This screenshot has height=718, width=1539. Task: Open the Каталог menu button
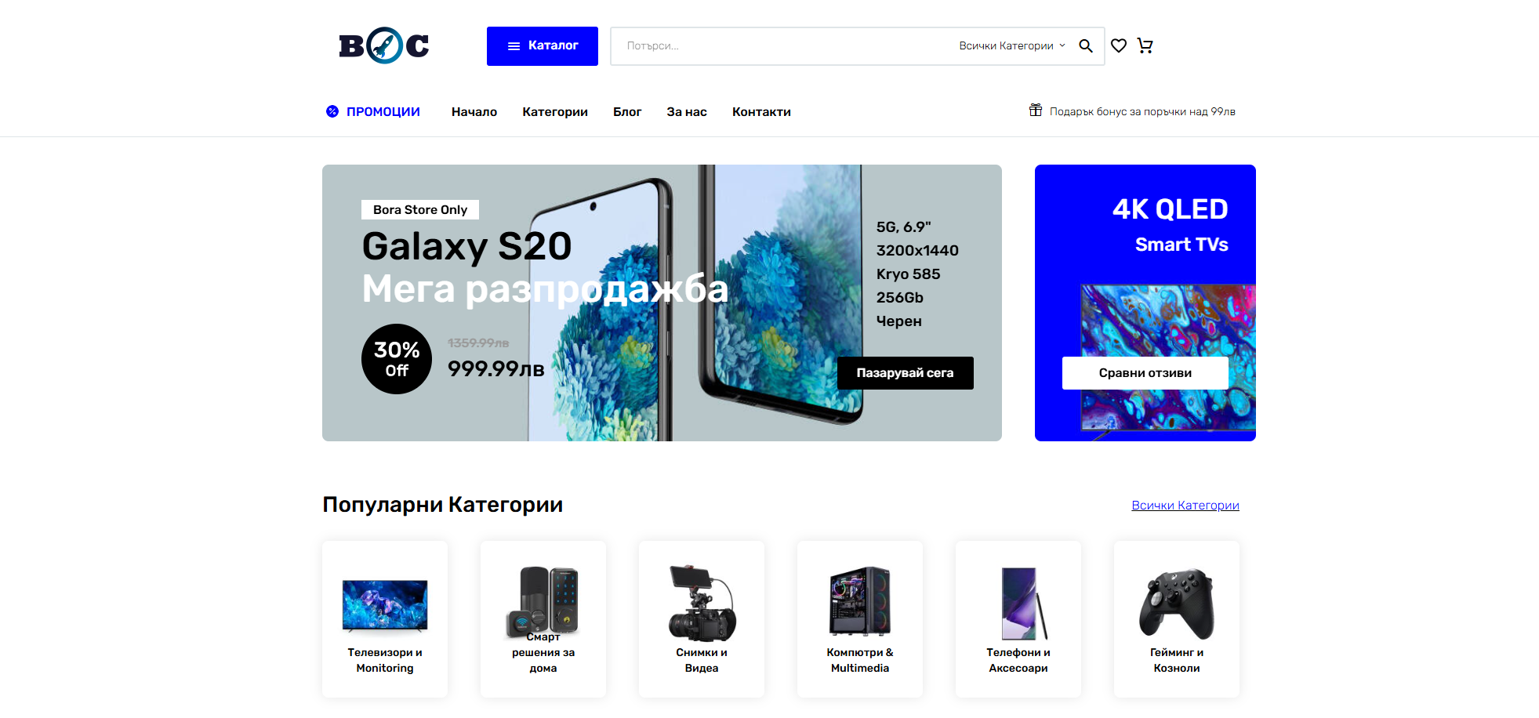pos(543,46)
